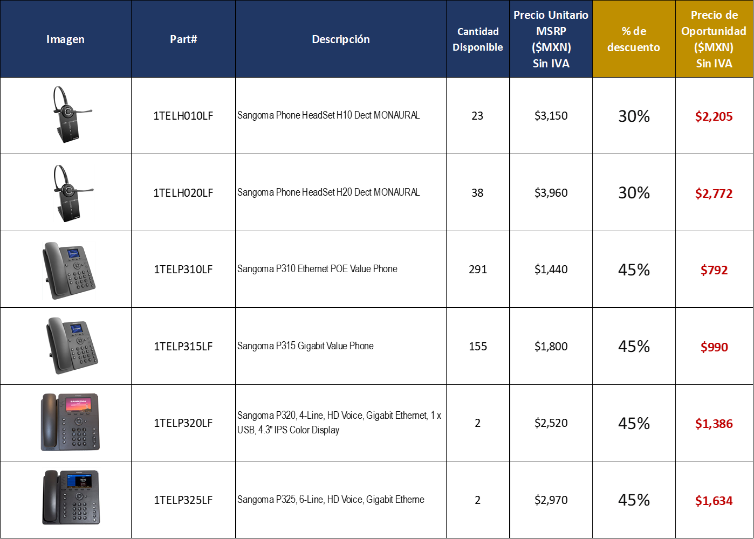Select part number 1TELP320LF
This screenshot has height=539, width=754.
183,423
